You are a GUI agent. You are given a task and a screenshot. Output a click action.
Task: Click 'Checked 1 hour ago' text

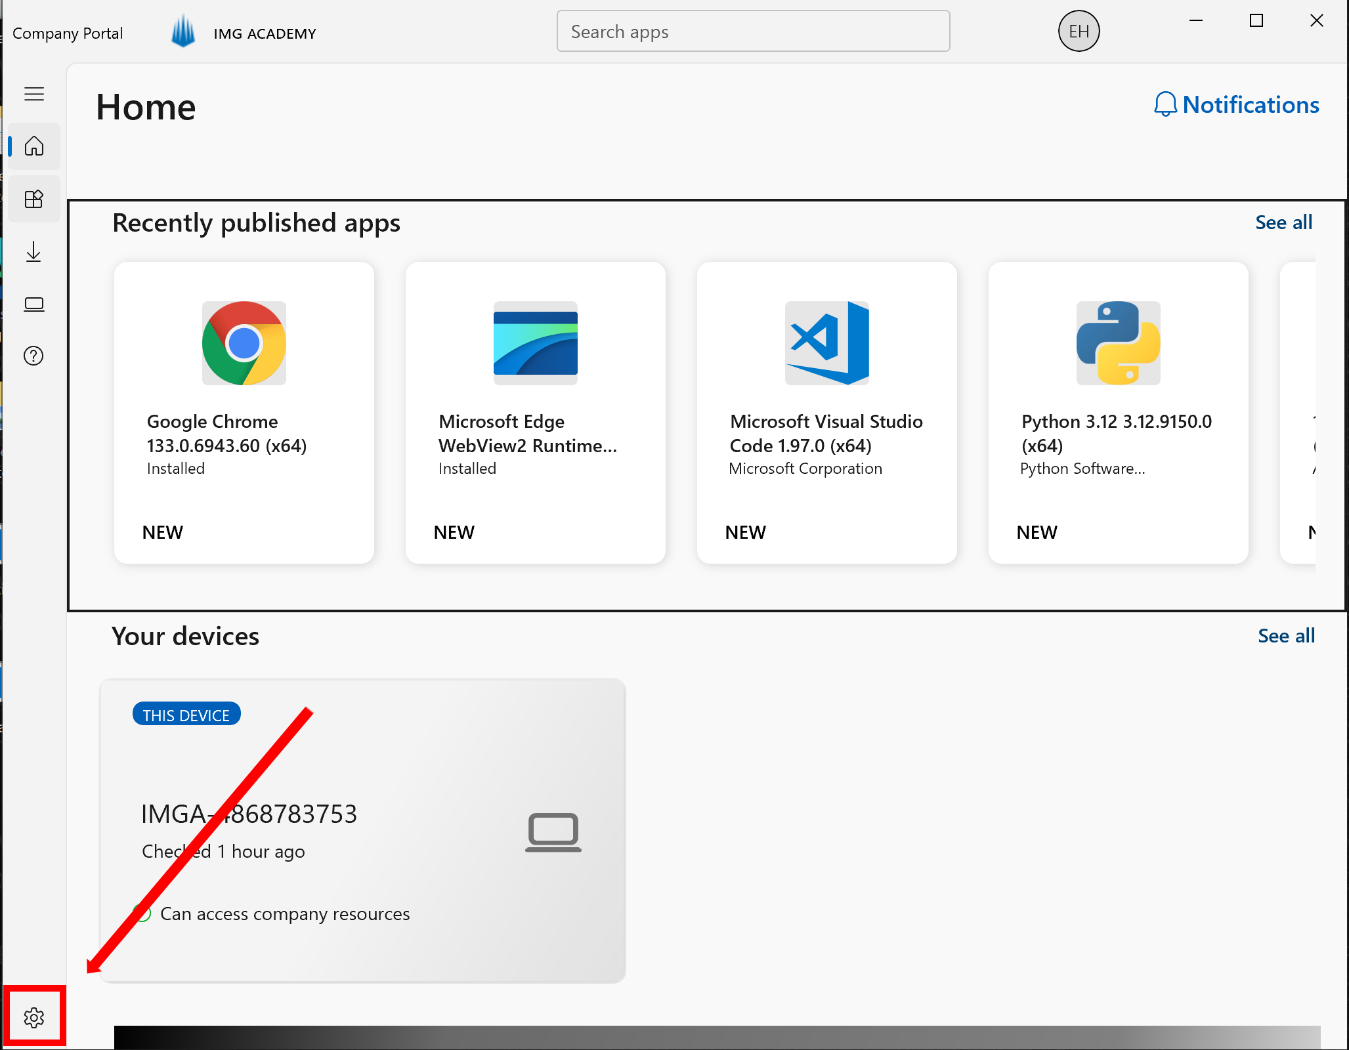[223, 851]
